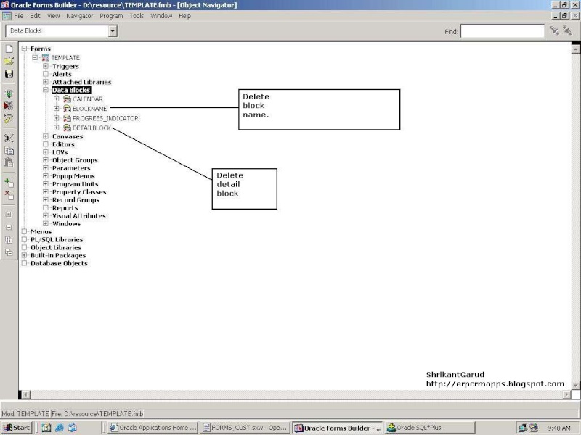581x435 pixels.
Task: Expand the BLOCKNAME block
Action: pos(57,109)
